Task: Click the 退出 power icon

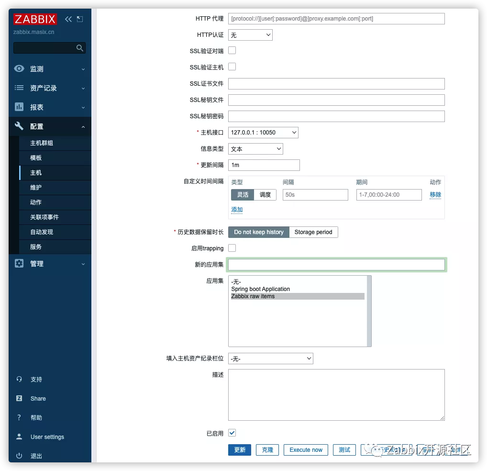Action: coord(19,456)
